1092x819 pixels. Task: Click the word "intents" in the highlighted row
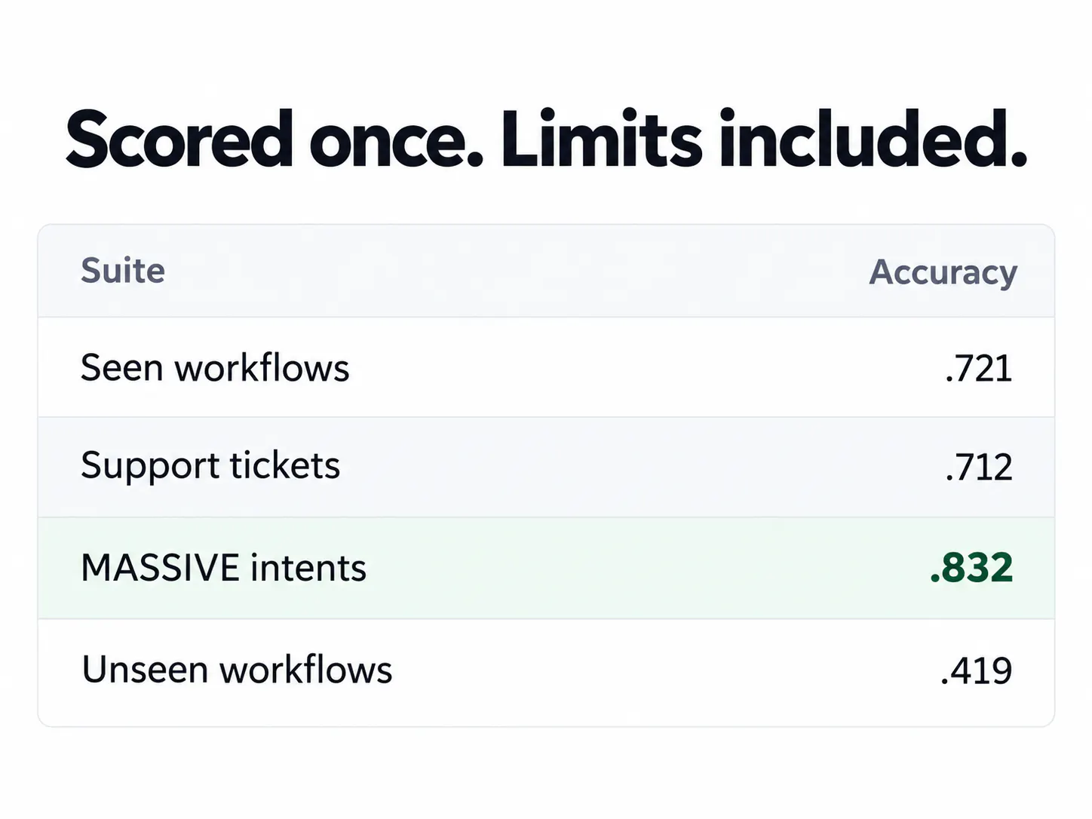pos(308,569)
